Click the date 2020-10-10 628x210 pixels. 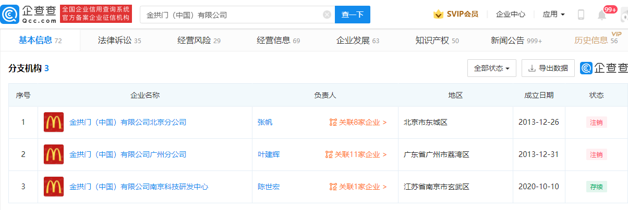click(x=539, y=187)
